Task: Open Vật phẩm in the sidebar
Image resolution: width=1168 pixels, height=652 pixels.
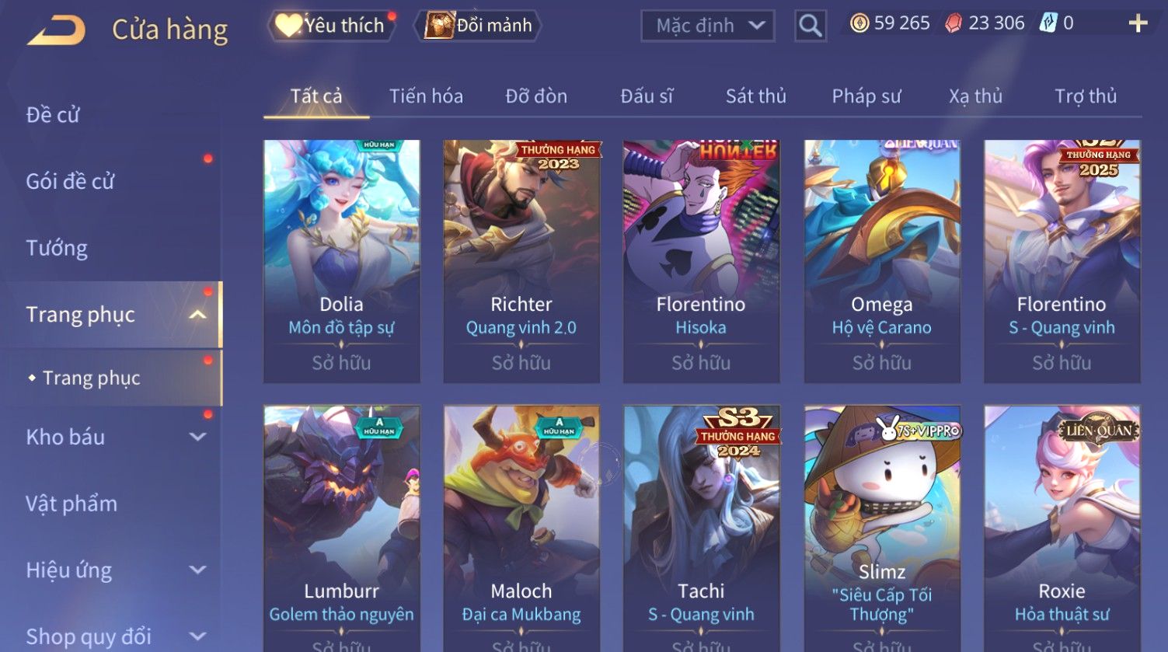Action: pyautogui.click(x=71, y=504)
